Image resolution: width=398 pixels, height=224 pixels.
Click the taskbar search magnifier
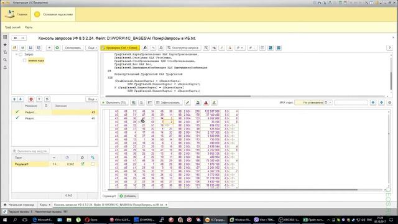[x=15, y=220]
